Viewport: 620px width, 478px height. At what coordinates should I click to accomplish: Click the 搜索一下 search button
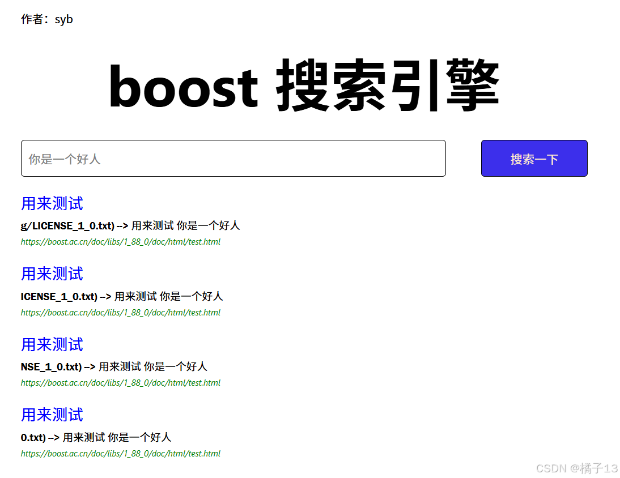(534, 159)
